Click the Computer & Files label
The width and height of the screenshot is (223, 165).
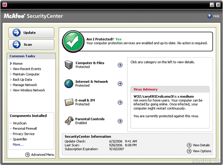[90, 63]
